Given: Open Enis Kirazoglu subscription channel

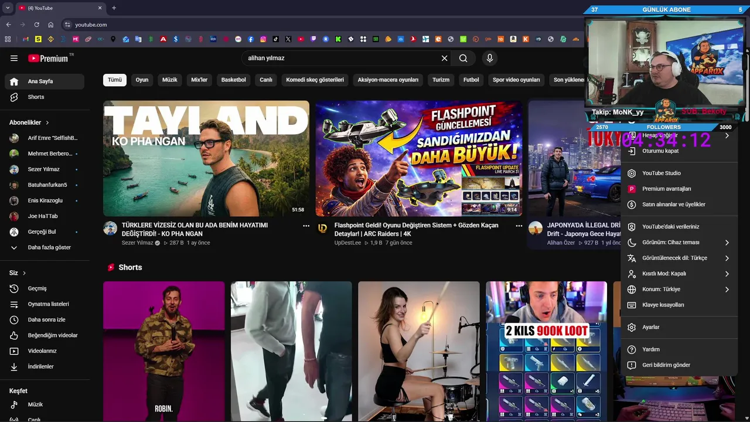Looking at the screenshot, I should click(45, 200).
